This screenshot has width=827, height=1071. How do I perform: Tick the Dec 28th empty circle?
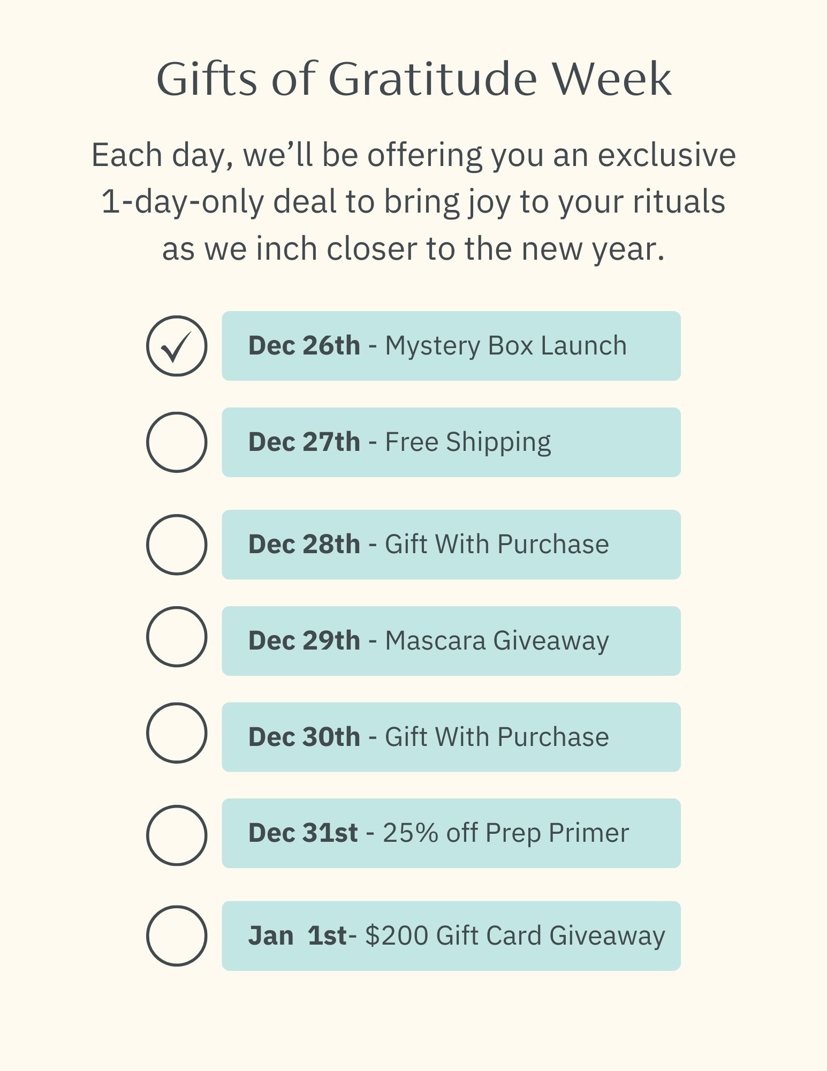click(x=177, y=545)
